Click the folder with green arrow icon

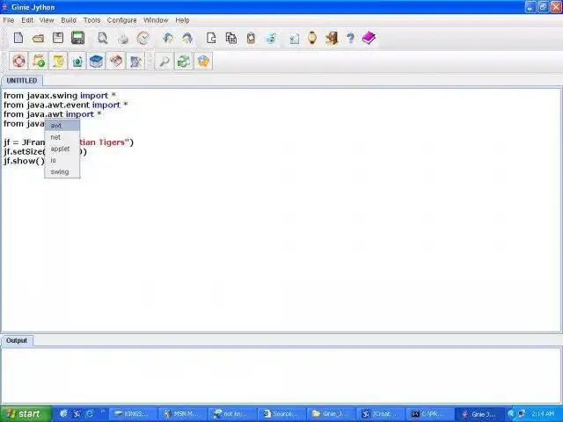click(38, 61)
